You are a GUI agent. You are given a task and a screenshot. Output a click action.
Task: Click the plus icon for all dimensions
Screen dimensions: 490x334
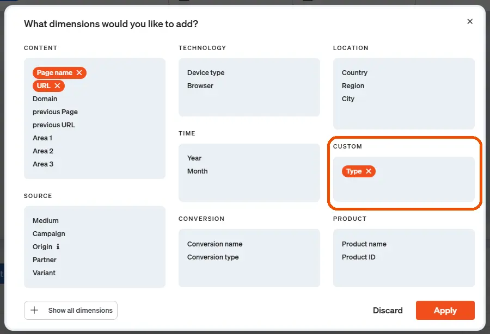point(34,311)
